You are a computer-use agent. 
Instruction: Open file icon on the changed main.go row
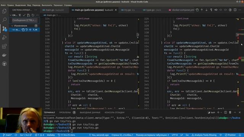tap(23, 30)
